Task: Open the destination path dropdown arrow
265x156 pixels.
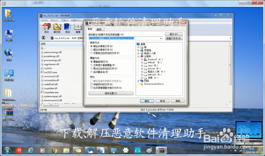Action: (x=161, y=38)
